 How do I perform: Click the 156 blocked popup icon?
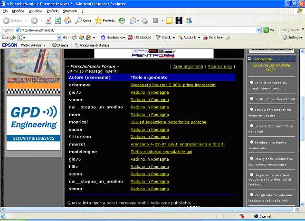[x=131, y=38]
